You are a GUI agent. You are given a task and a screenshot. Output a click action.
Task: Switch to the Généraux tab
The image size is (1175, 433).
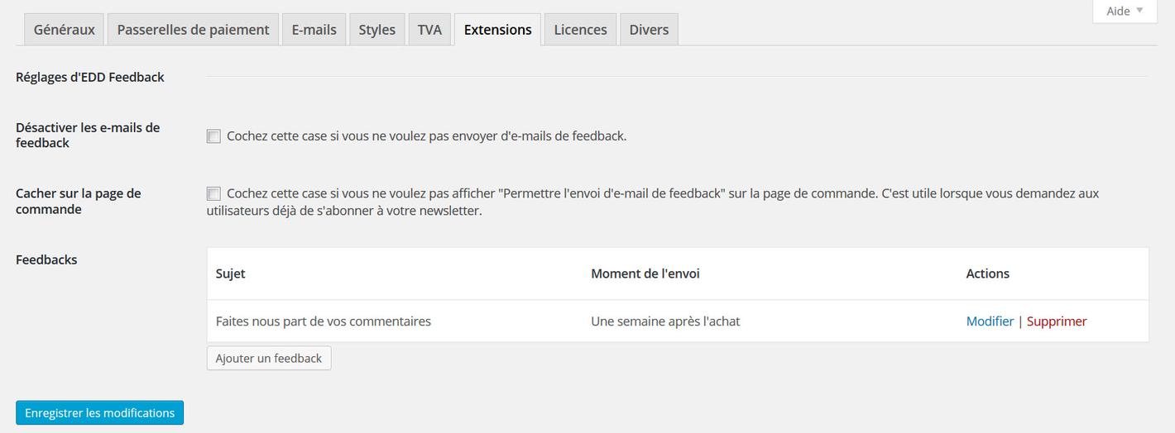(x=65, y=30)
